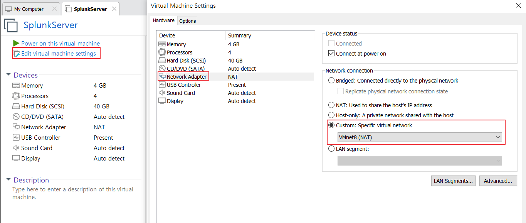Select the Host-only radio button
This screenshot has width=526, height=223.
tap(331, 115)
